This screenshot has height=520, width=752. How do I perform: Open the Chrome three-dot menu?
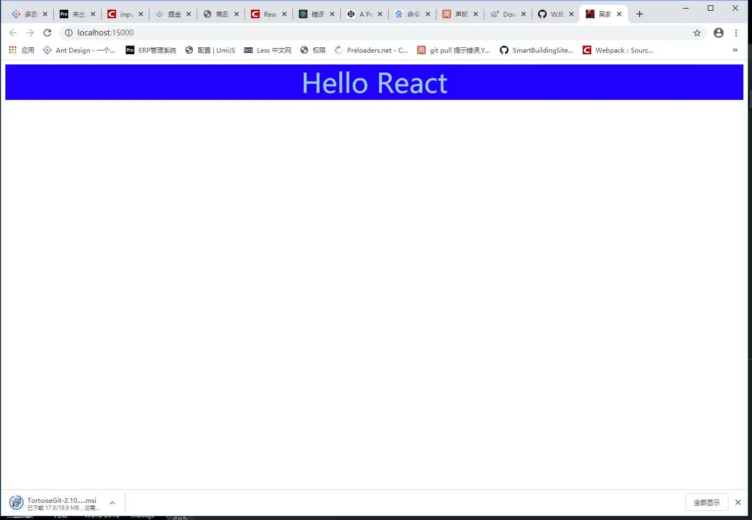pyautogui.click(x=736, y=33)
